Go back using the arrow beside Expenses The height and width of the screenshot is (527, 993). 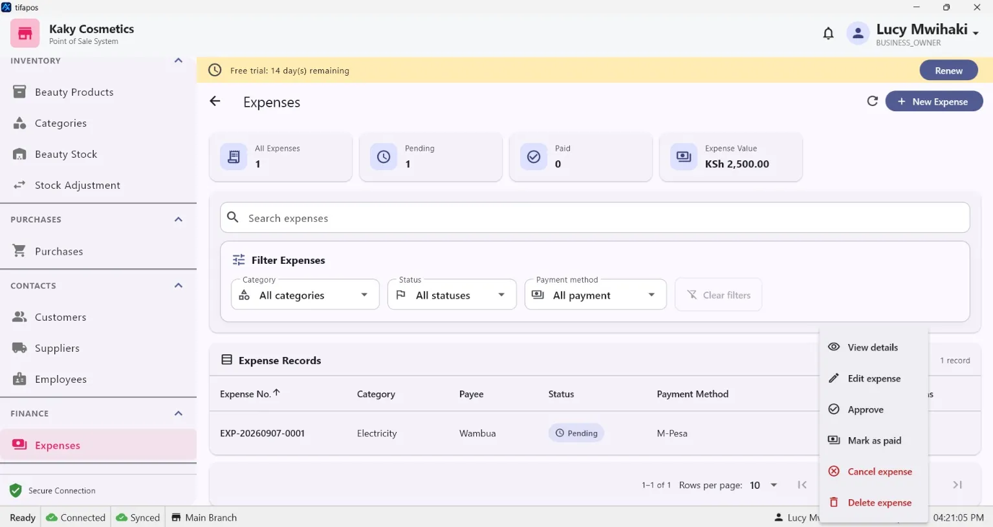[215, 102]
